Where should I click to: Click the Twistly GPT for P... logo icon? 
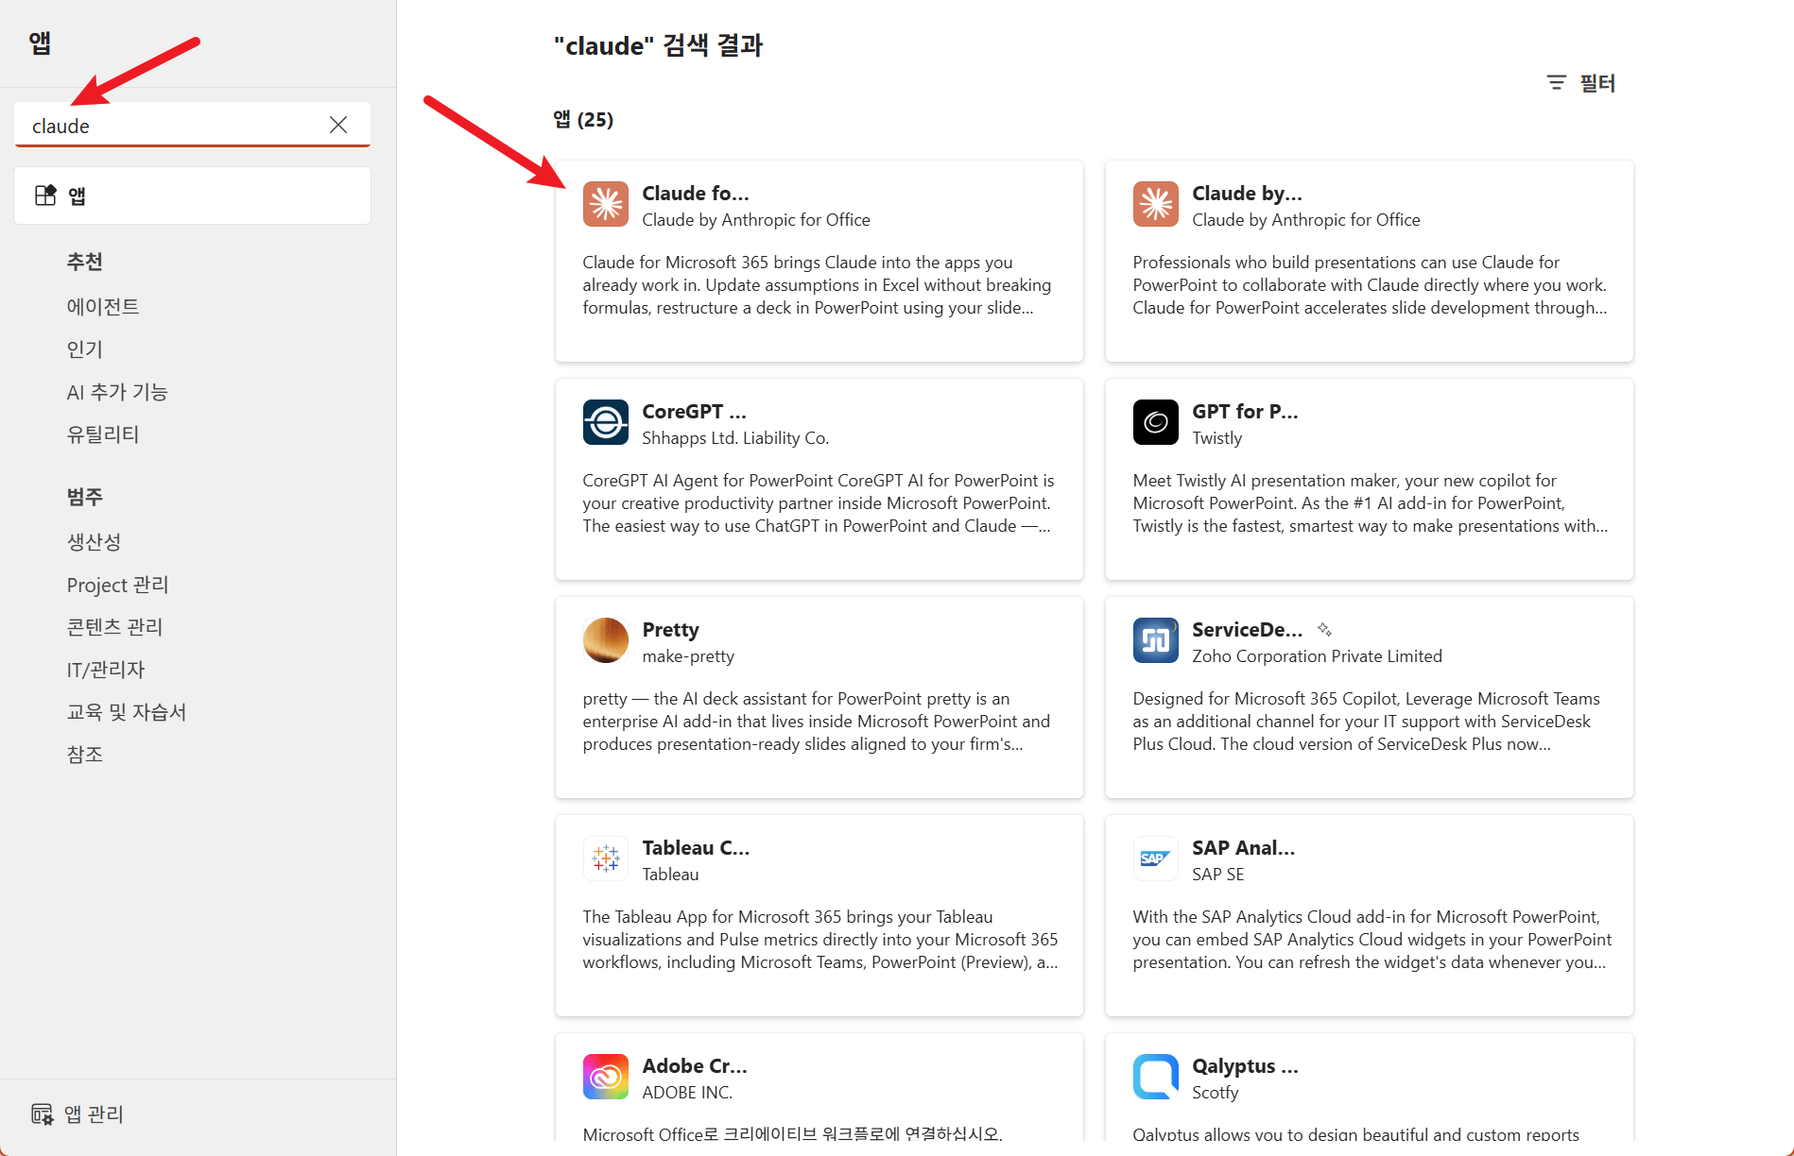pos(1156,422)
